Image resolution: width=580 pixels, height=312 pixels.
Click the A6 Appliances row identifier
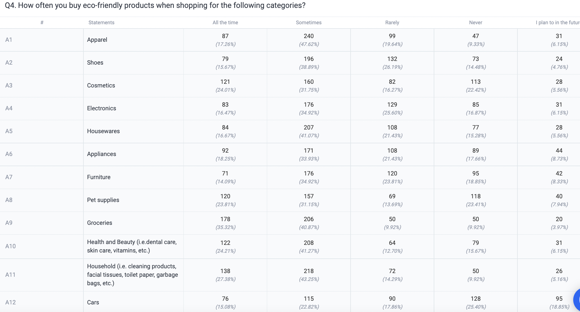[9, 154]
